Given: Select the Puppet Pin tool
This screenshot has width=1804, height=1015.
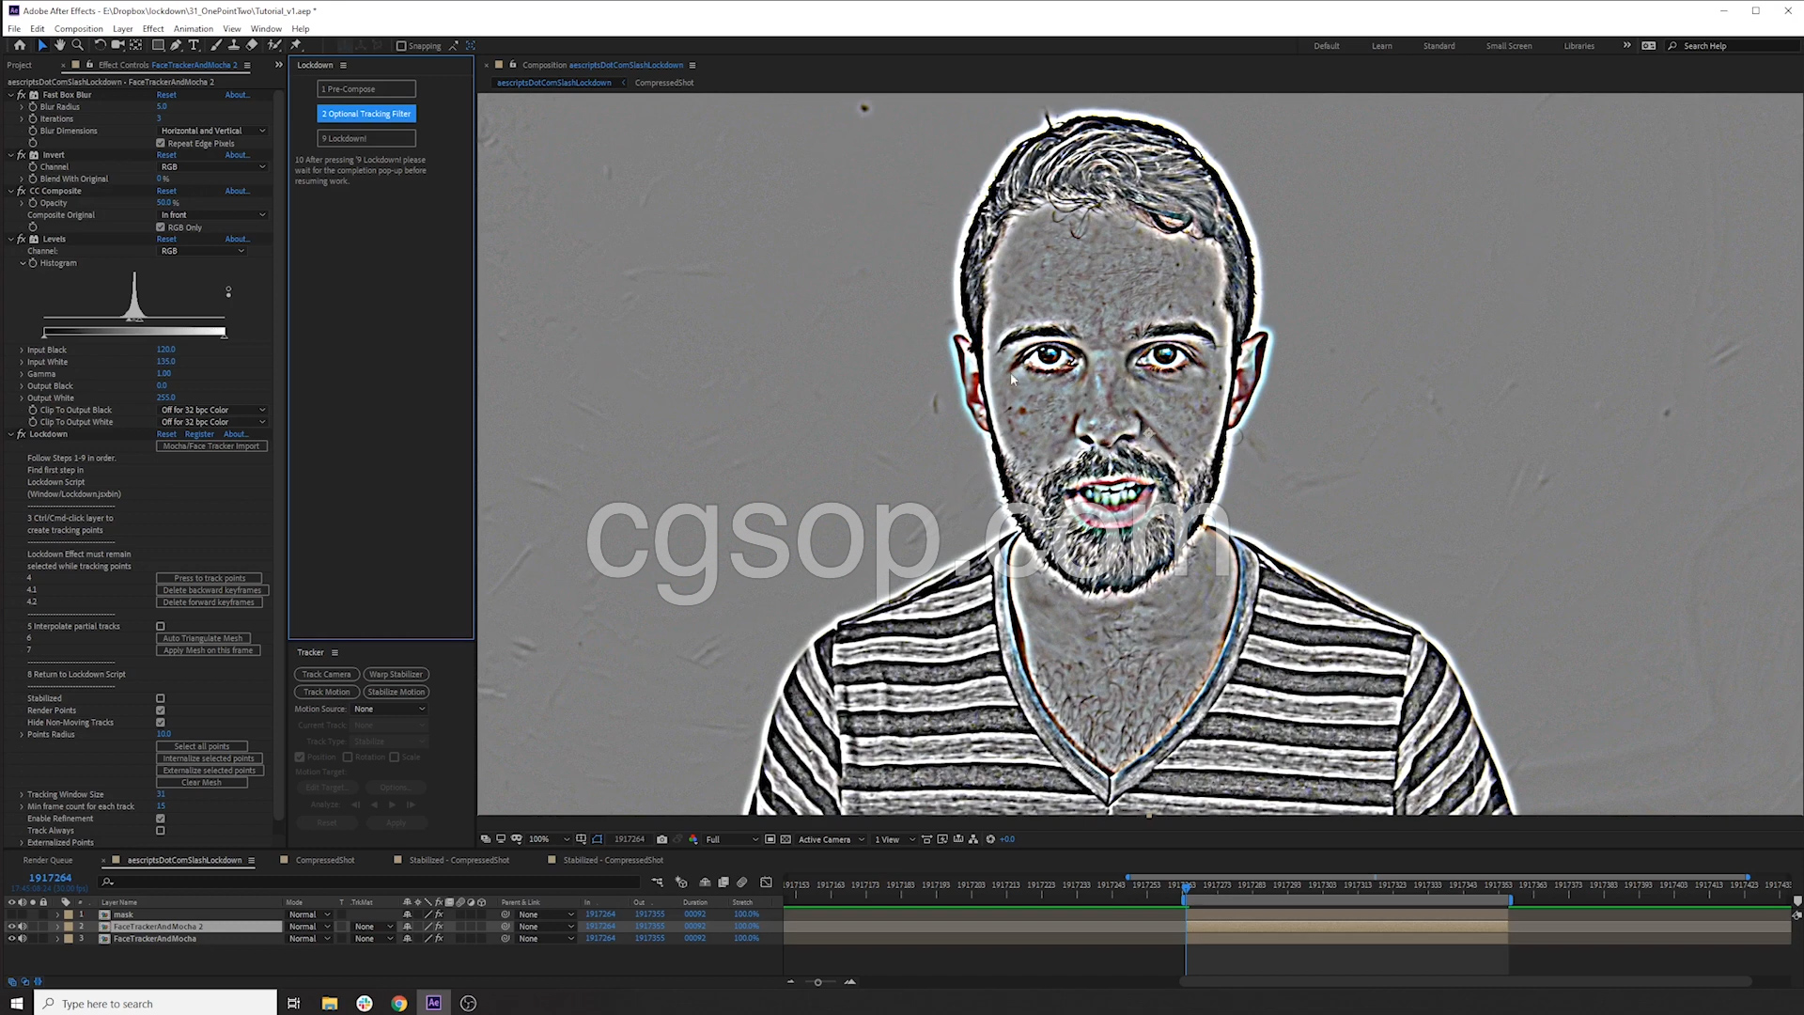Looking at the screenshot, I should [296, 45].
